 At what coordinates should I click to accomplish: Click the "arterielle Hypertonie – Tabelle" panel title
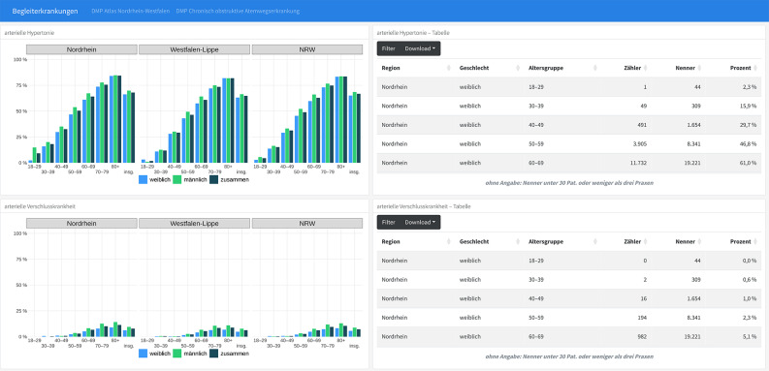point(413,33)
